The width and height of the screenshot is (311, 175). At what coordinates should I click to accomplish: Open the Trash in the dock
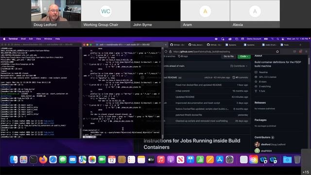[297, 159]
